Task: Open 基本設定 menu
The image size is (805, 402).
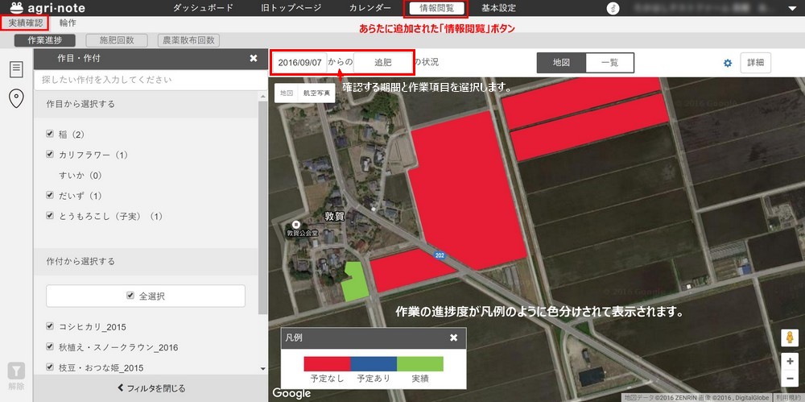Action: click(498, 8)
